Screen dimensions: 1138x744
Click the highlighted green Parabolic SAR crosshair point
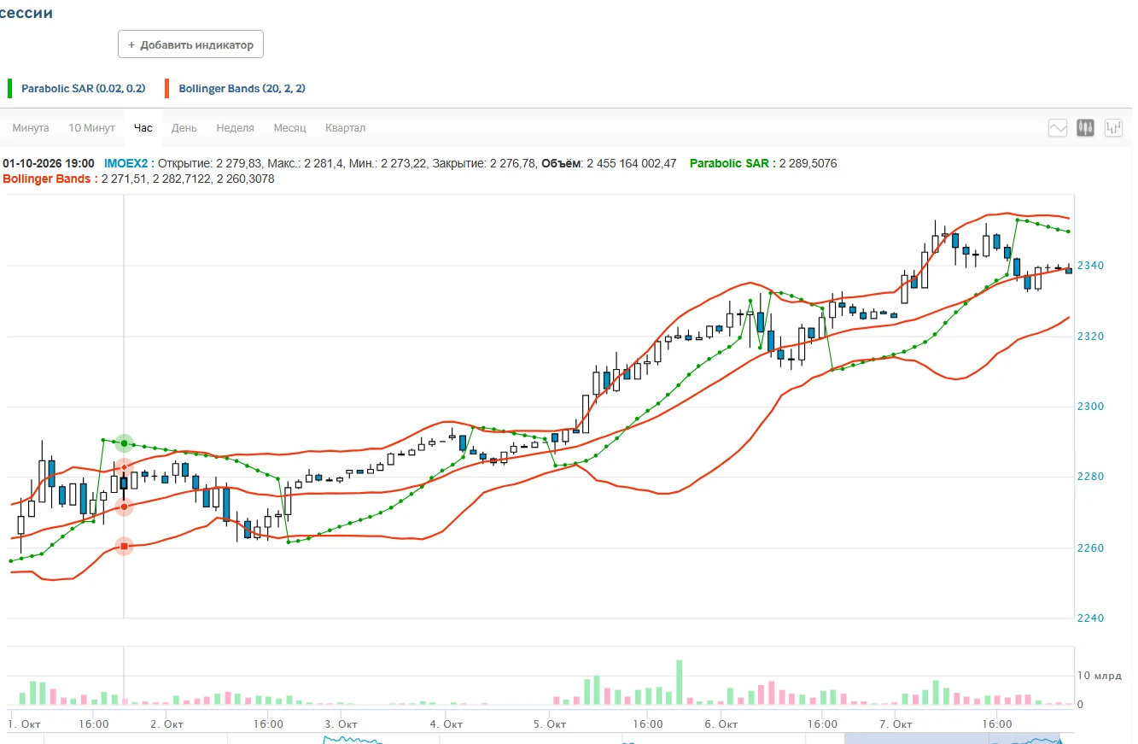(x=125, y=442)
